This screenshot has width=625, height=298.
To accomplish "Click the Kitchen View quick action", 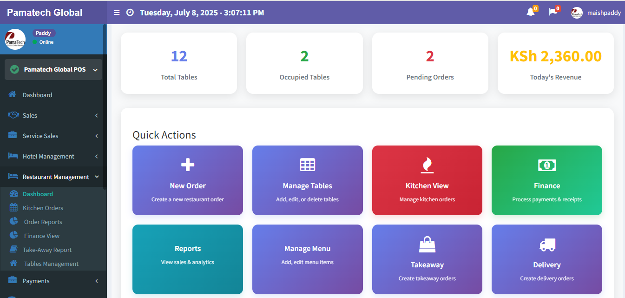I will pyautogui.click(x=427, y=180).
